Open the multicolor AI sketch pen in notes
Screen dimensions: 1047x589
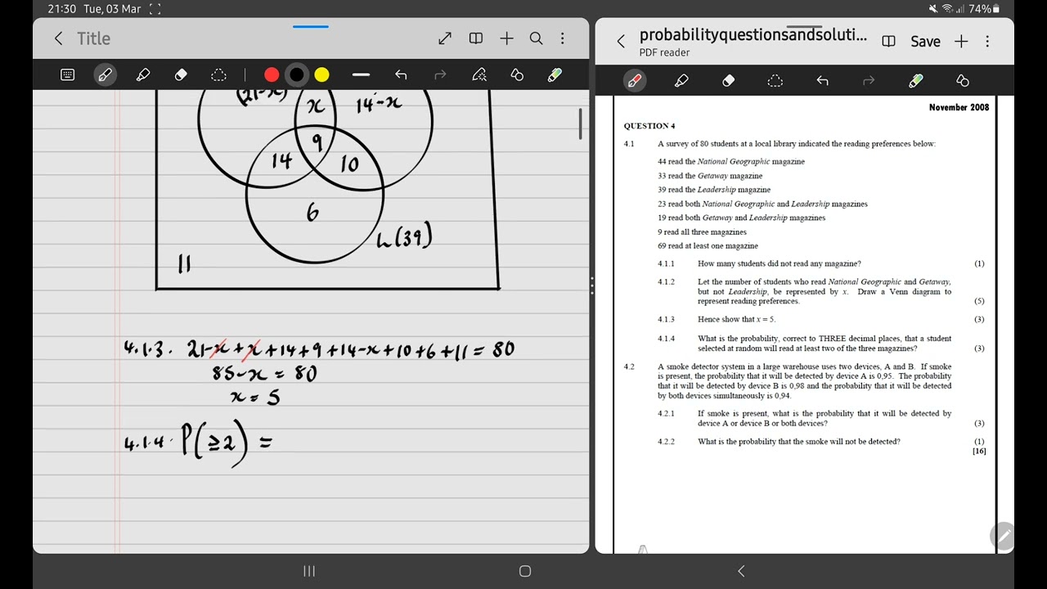point(555,75)
